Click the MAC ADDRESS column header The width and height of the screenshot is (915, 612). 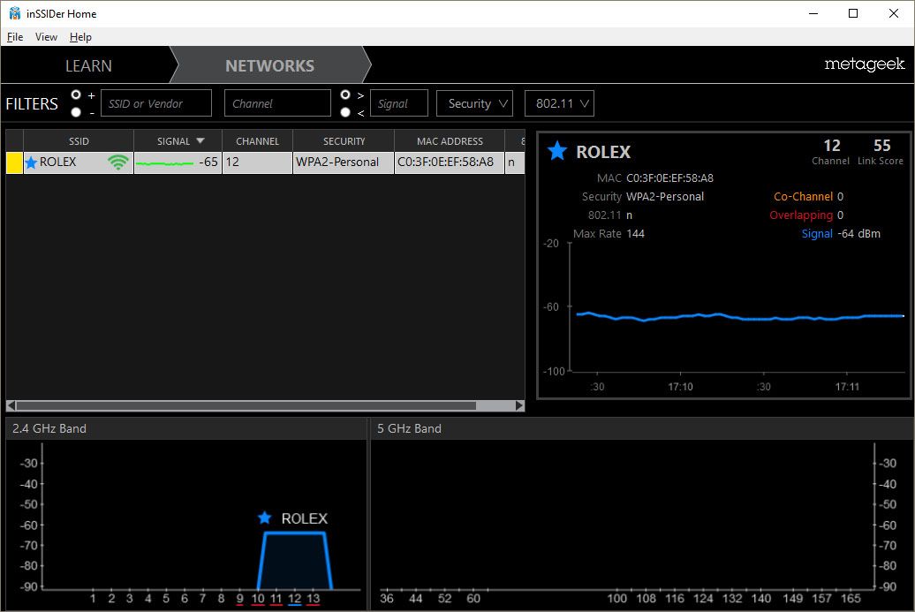tap(450, 141)
